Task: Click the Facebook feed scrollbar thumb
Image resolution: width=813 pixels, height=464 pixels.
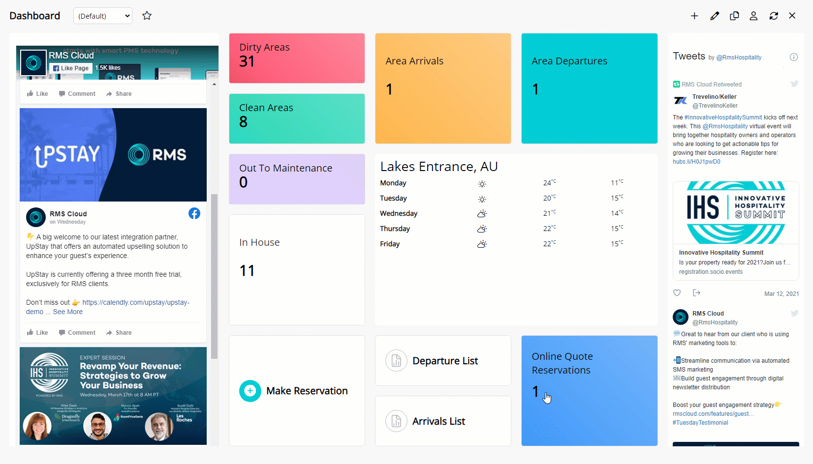Action: pos(214,276)
